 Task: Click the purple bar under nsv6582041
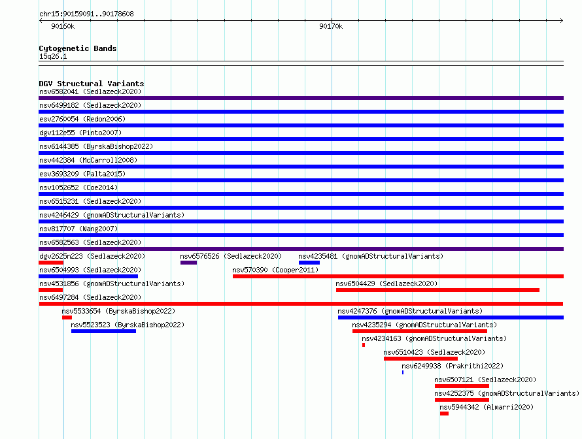(301, 98)
